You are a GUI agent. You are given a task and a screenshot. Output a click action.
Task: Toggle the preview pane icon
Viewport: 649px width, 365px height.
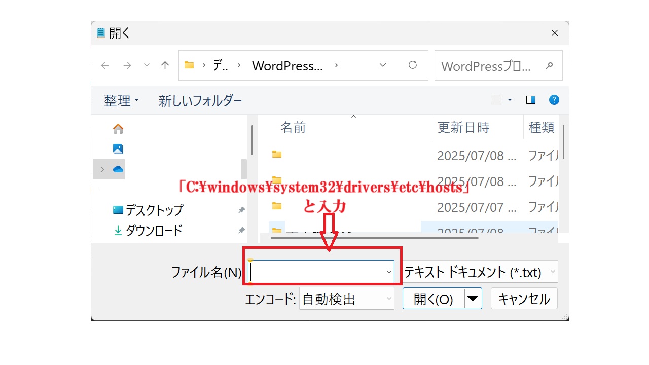tap(531, 100)
